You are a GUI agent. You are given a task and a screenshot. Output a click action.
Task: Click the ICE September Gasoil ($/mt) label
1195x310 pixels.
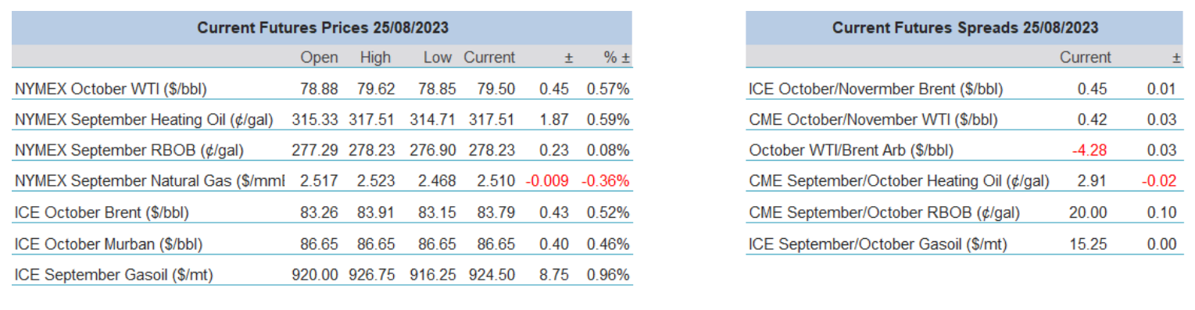click(x=114, y=275)
